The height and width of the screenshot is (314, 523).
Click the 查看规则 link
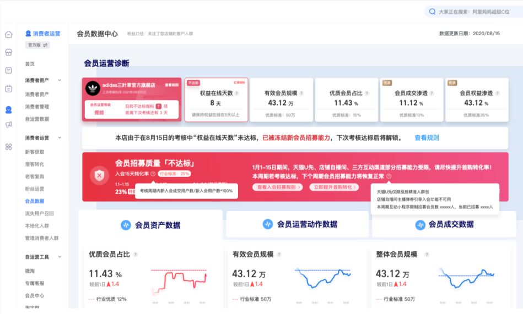click(x=427, y=138)
